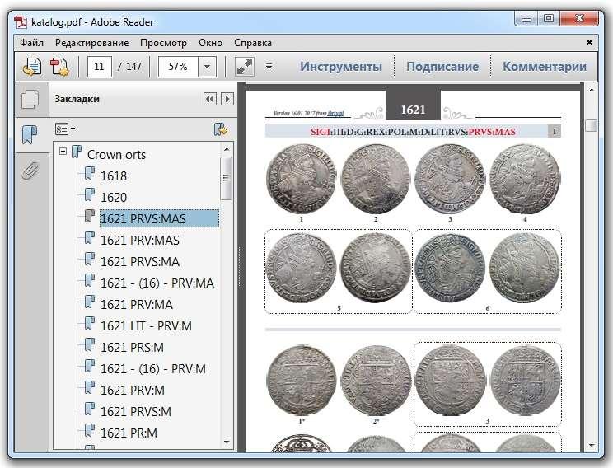Open the Просмотр menu

tap(163, 43)
